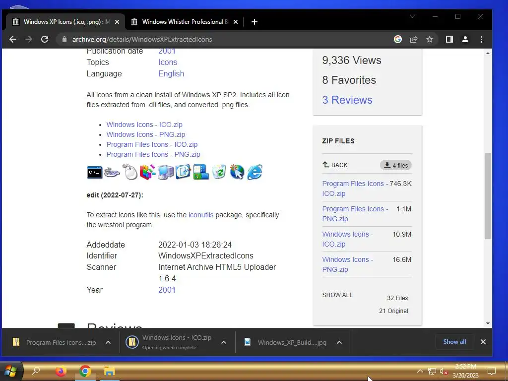The image size is (508, 381).
Task: Click the command prompt icon image
Action: [95, 172]
